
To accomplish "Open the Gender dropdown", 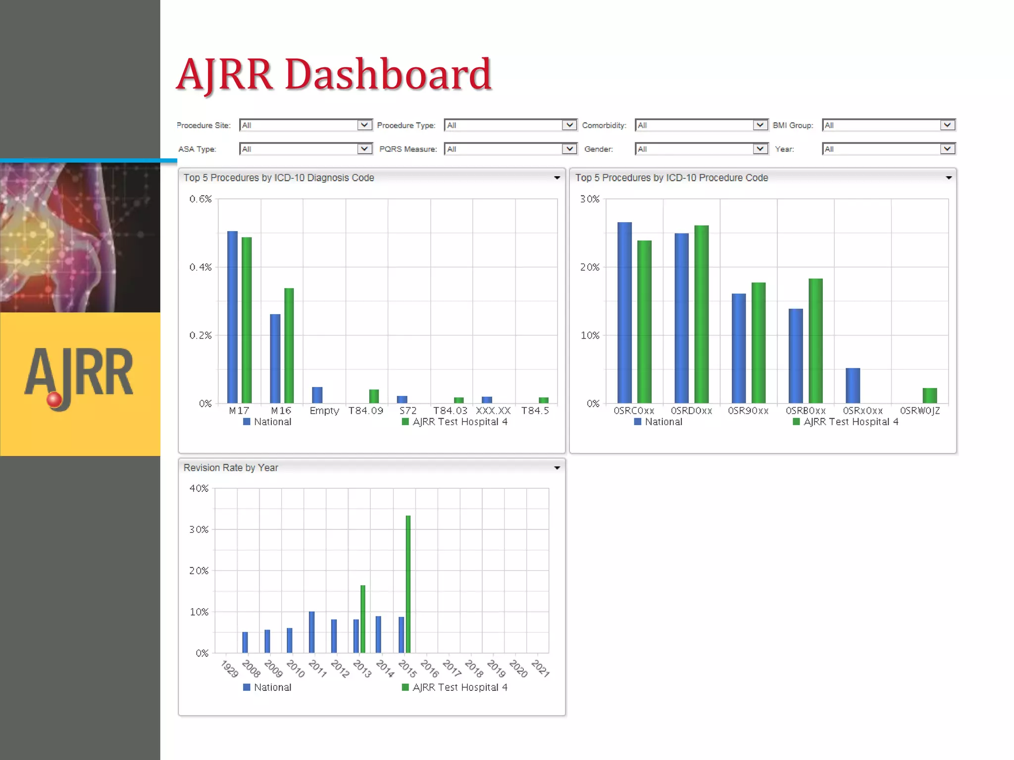I will pyautogui.click(x=701, y=149).
